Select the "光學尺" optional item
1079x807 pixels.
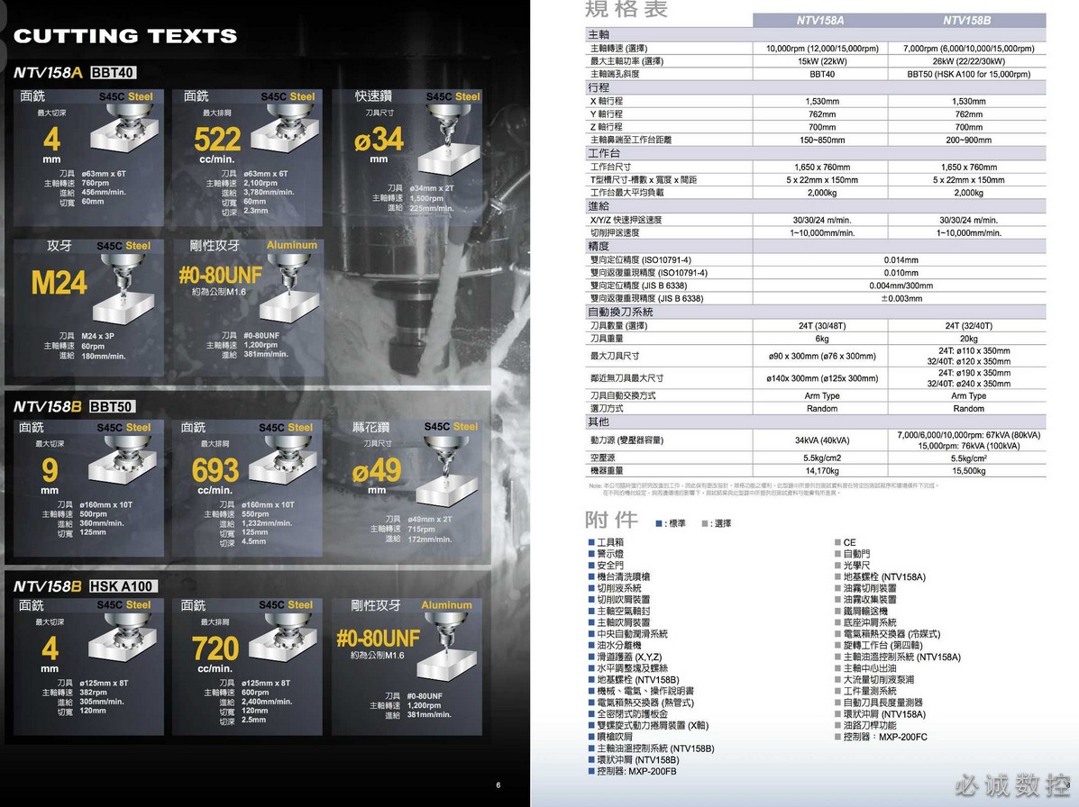[856, 565]
